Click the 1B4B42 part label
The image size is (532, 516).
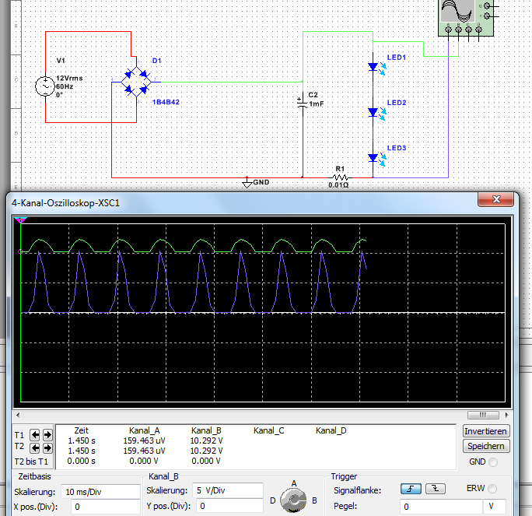click(x=166, y=102)
